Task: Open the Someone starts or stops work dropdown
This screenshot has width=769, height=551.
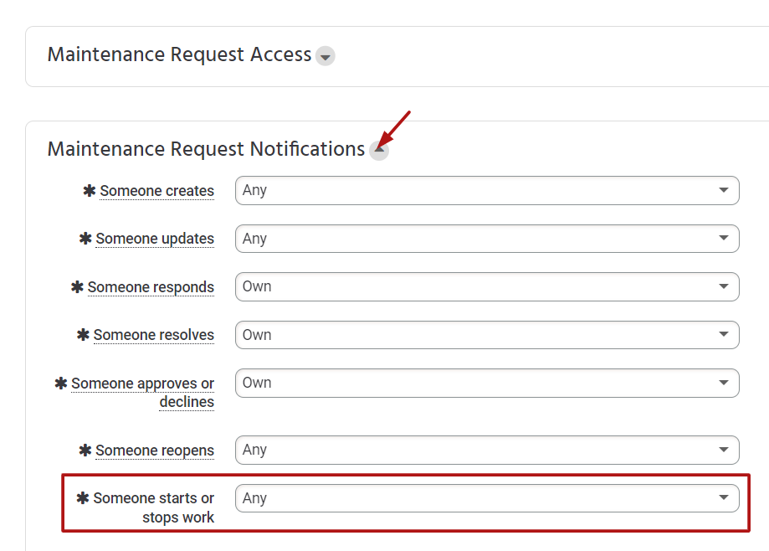Action: coord(487,498)
